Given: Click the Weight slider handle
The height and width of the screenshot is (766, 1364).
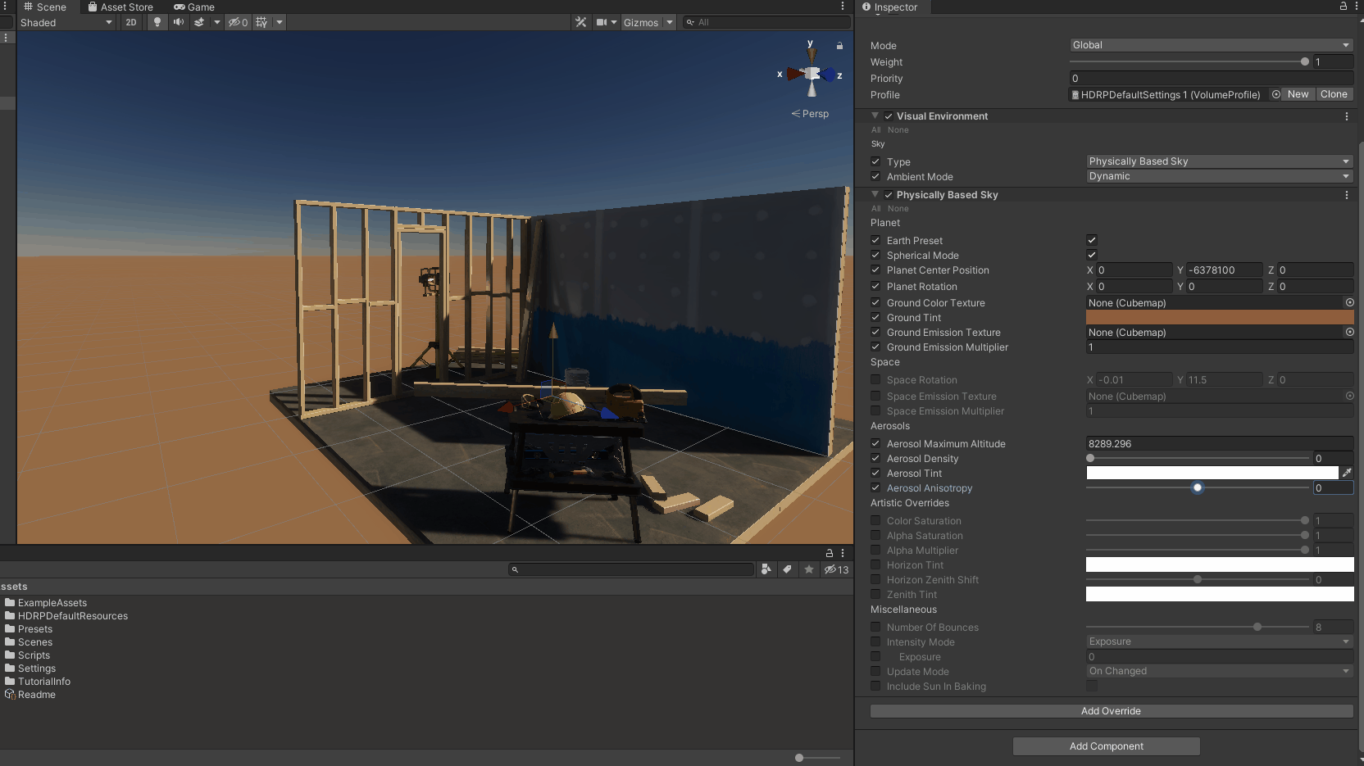Looking at the screenshot, I should (1305, 61).
